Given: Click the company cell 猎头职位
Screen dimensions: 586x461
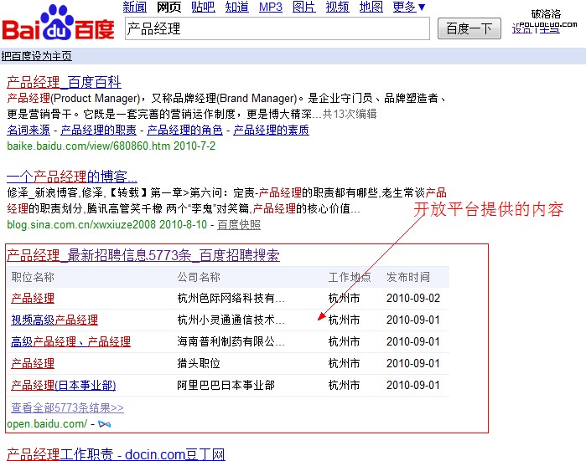Looking at the screenshot, I should pos(199,363).
